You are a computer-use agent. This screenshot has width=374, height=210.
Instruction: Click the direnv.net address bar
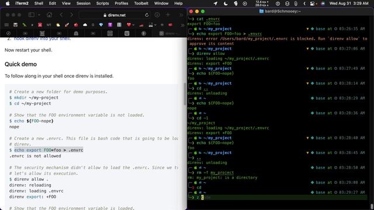(x=115, y=15)
